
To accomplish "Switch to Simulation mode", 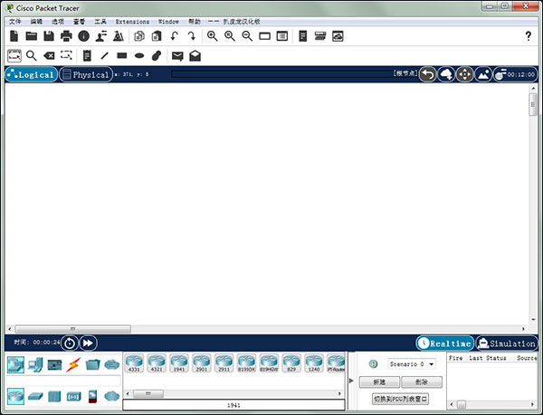I will (x=507, y=343).
